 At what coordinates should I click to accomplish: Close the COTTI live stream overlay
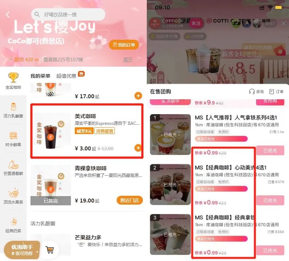pos(283,23)
